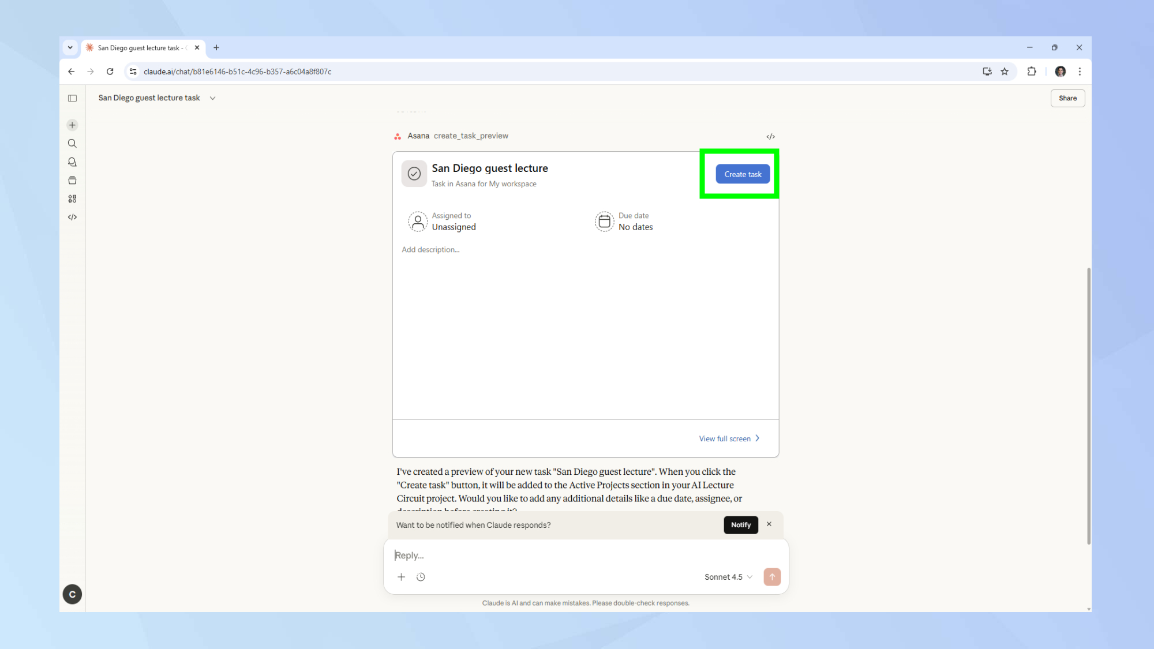Start a new chat with the plus icon
Screen dimensions: 1154x649
coord(72,125)
